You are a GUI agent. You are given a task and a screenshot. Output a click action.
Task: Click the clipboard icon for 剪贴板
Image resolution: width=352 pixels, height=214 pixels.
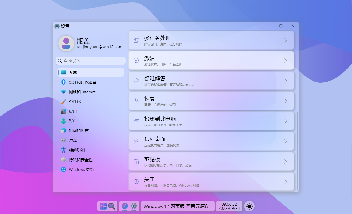coord(136,162)
